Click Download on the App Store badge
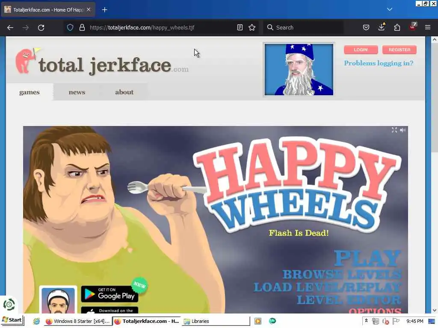 tap(109, 310)
